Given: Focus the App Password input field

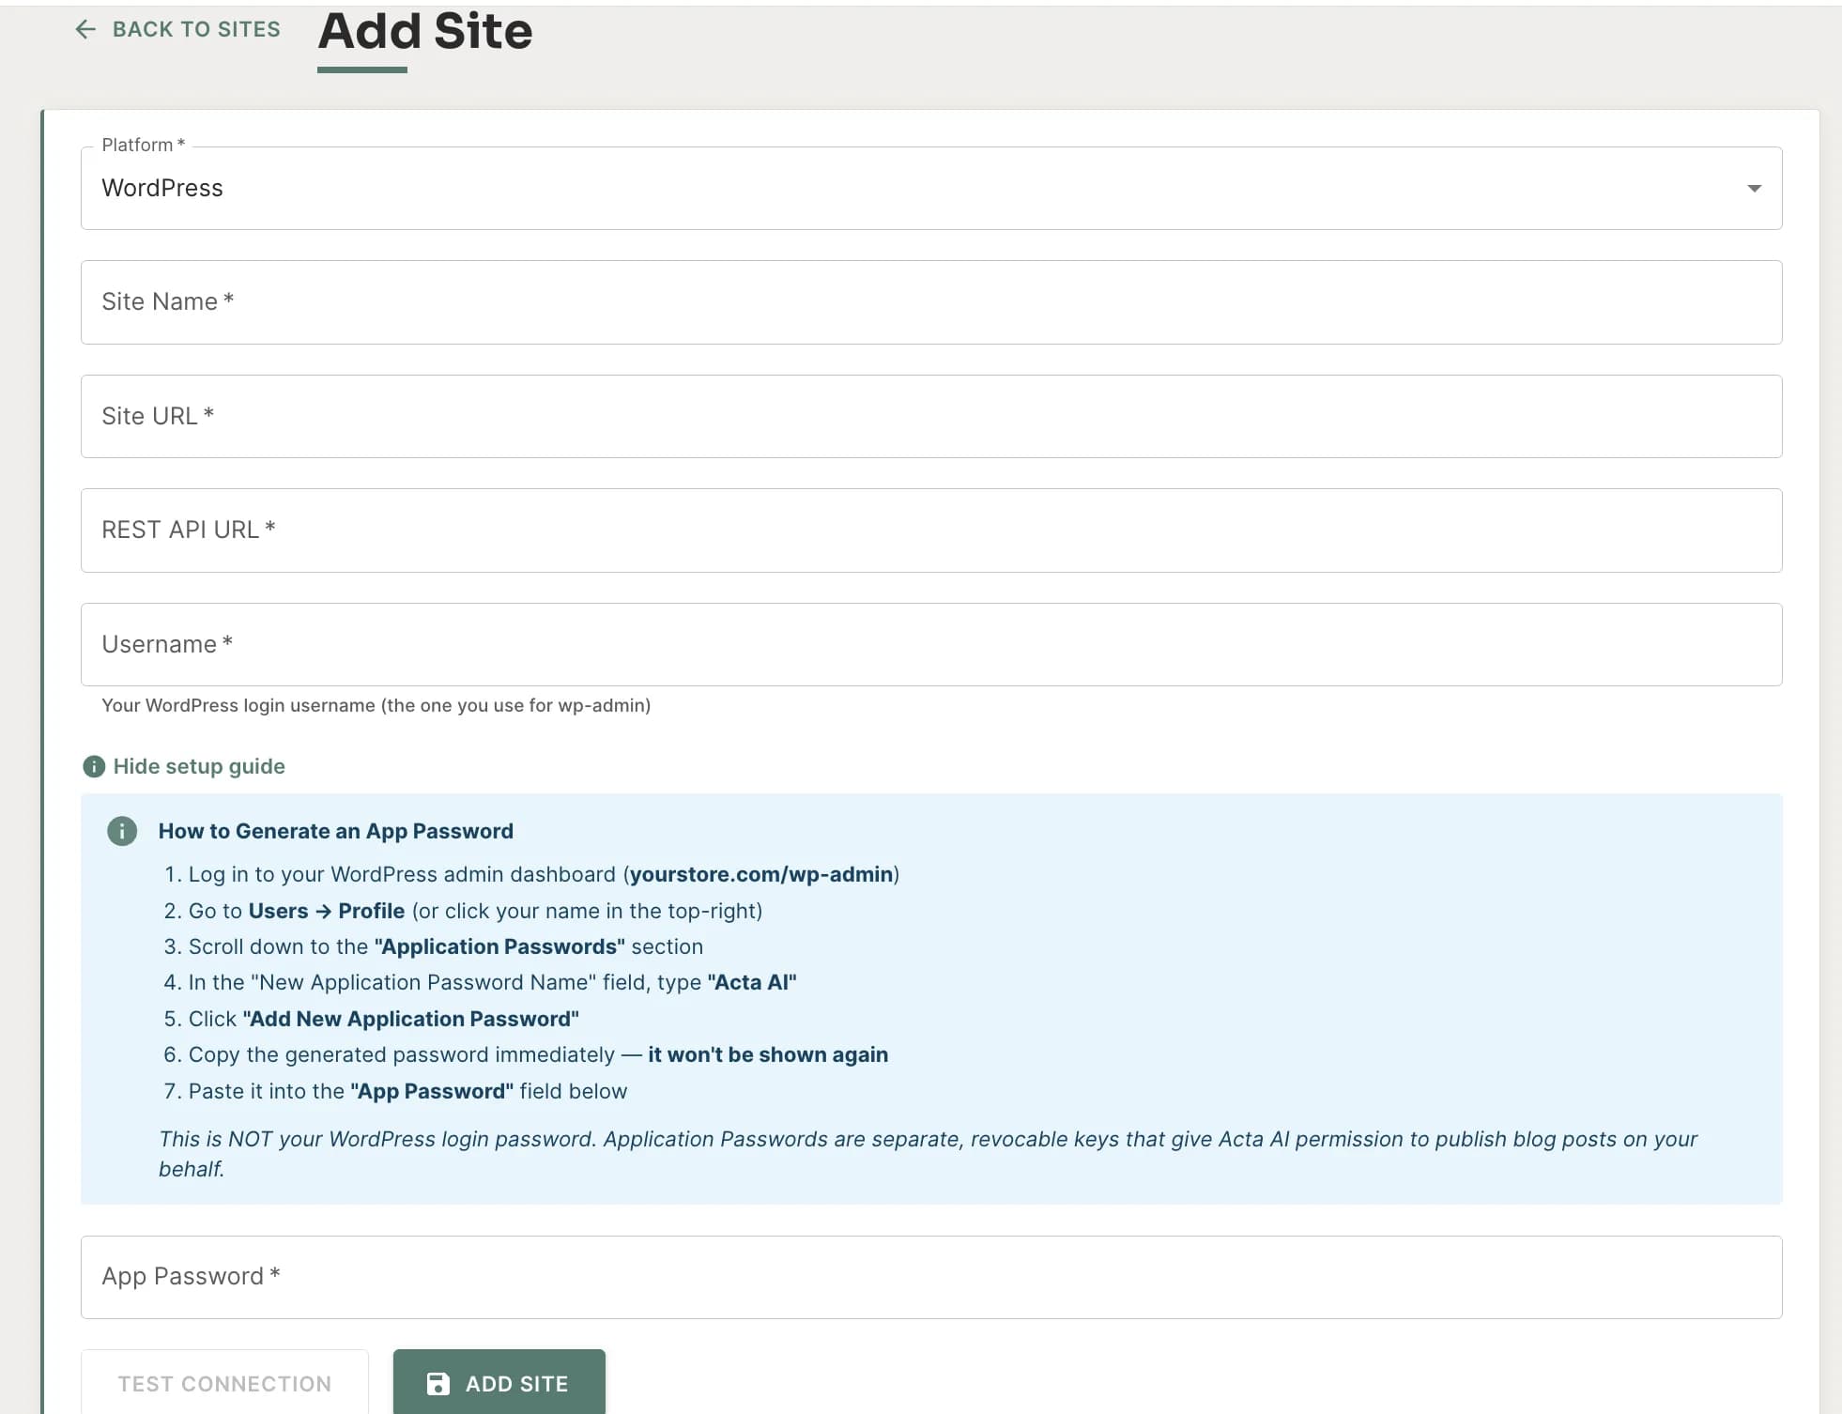Looking at the screenshot, I should point(929,1276).
